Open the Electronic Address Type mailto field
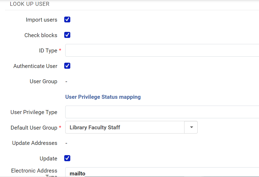 click(x=162, y=173)
